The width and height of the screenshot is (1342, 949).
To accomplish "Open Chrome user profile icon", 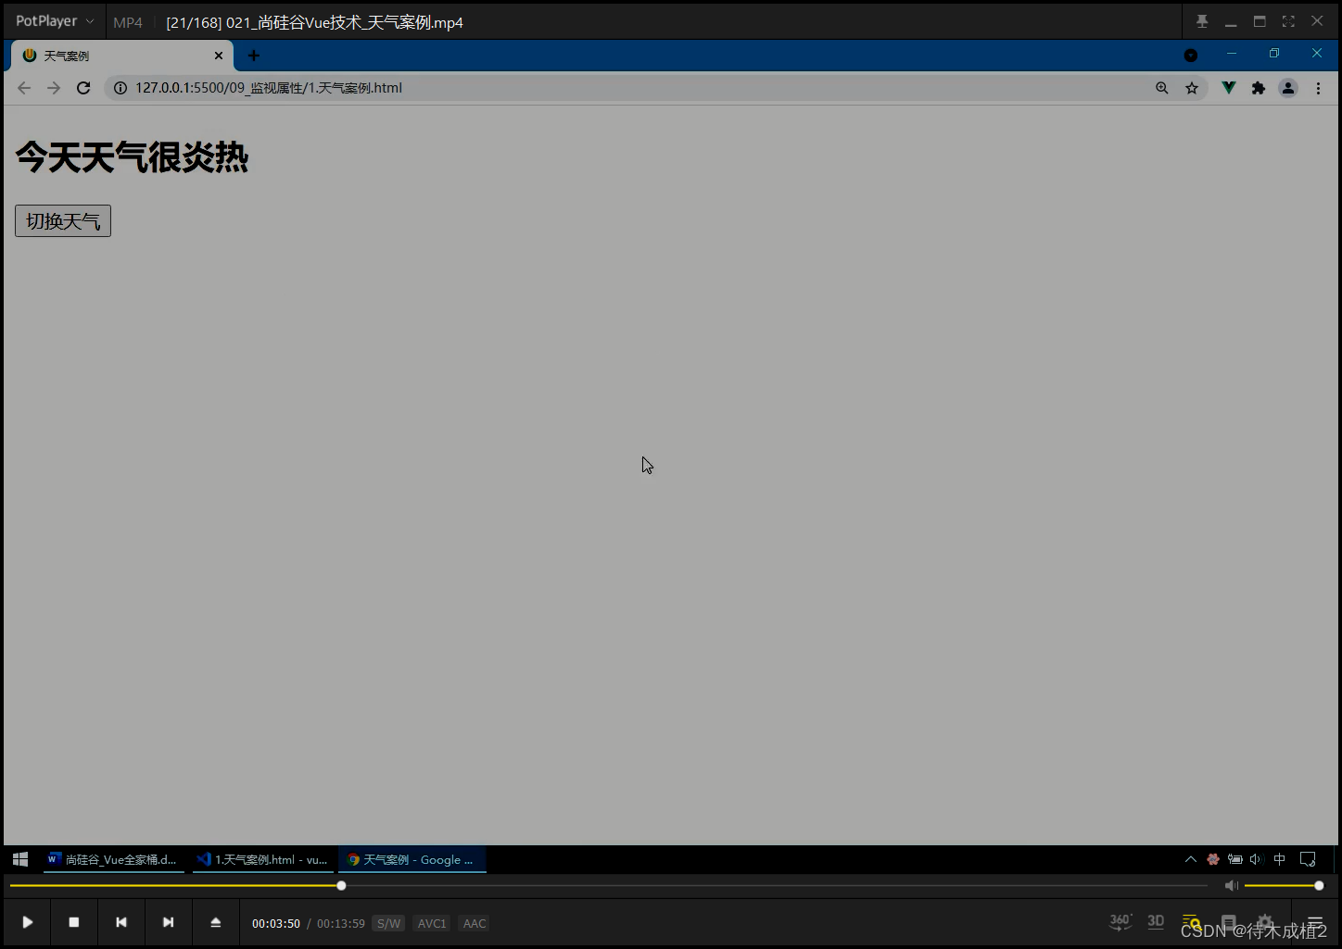I will tap(1288, 88).
